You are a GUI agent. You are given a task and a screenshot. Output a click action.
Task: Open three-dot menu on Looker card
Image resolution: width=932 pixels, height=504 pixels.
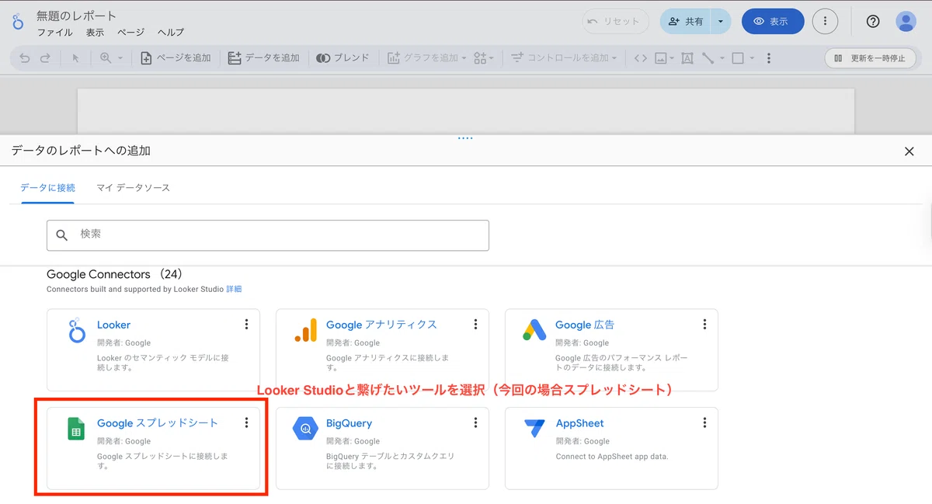(246, 325)
